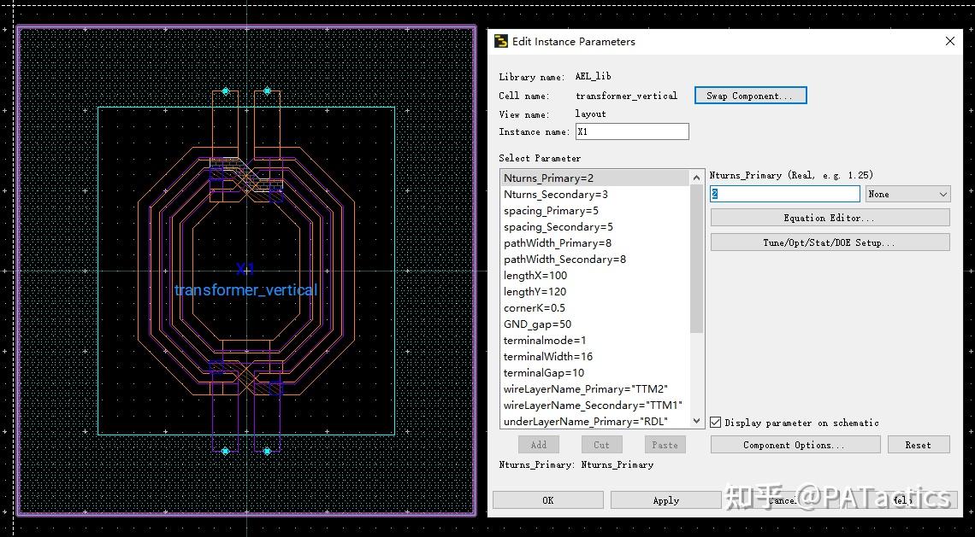Image resolution: width=975 pixels, height=537 pixels.
Task: Toggle Display parameter on schematic checkbox
Action: pyautogui.click(x=716, y=423)
